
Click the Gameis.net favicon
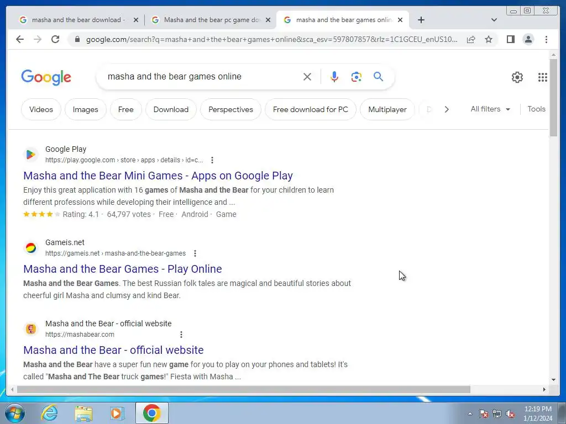[31, 248]
